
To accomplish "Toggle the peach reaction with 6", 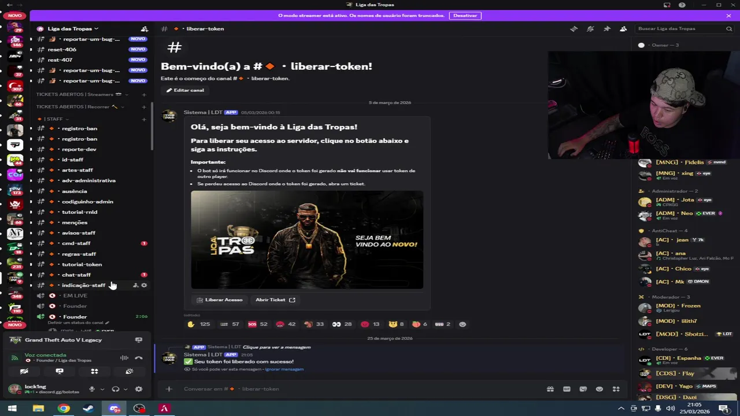I will (420, 324).
